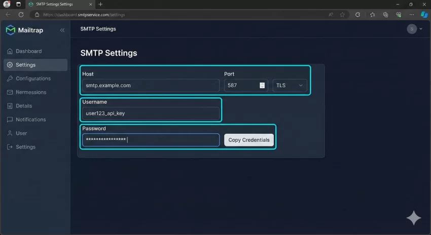
Task: Collapse the Mailtrap sidebar with the double chevron
Action: point(62,30)
